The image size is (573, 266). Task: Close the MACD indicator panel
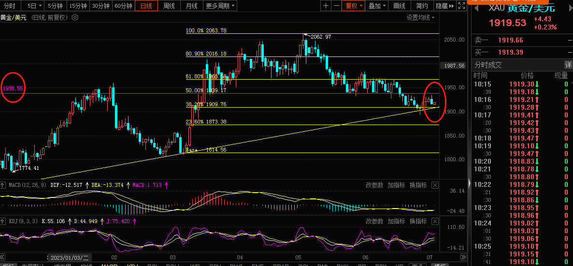click(435, 185)
